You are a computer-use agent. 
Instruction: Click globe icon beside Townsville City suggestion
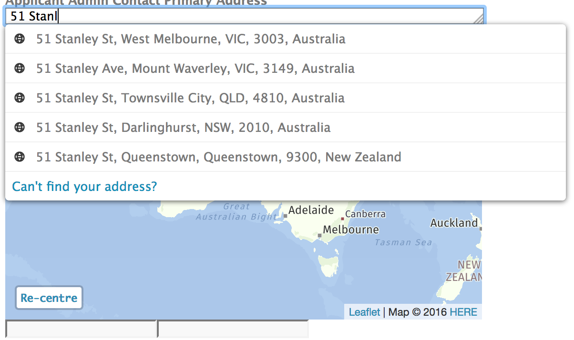tap(20, 98)
